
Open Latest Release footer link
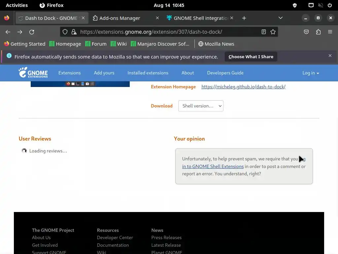point(166,245)
